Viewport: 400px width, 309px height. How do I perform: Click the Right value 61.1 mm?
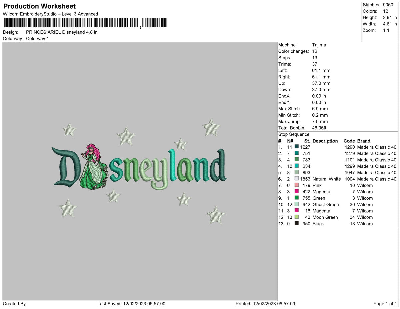pos(321,77)
